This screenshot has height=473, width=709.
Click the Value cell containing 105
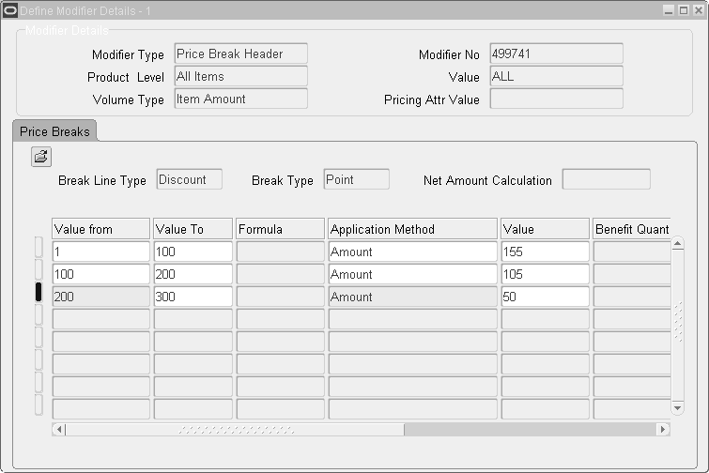coord(546,274)
